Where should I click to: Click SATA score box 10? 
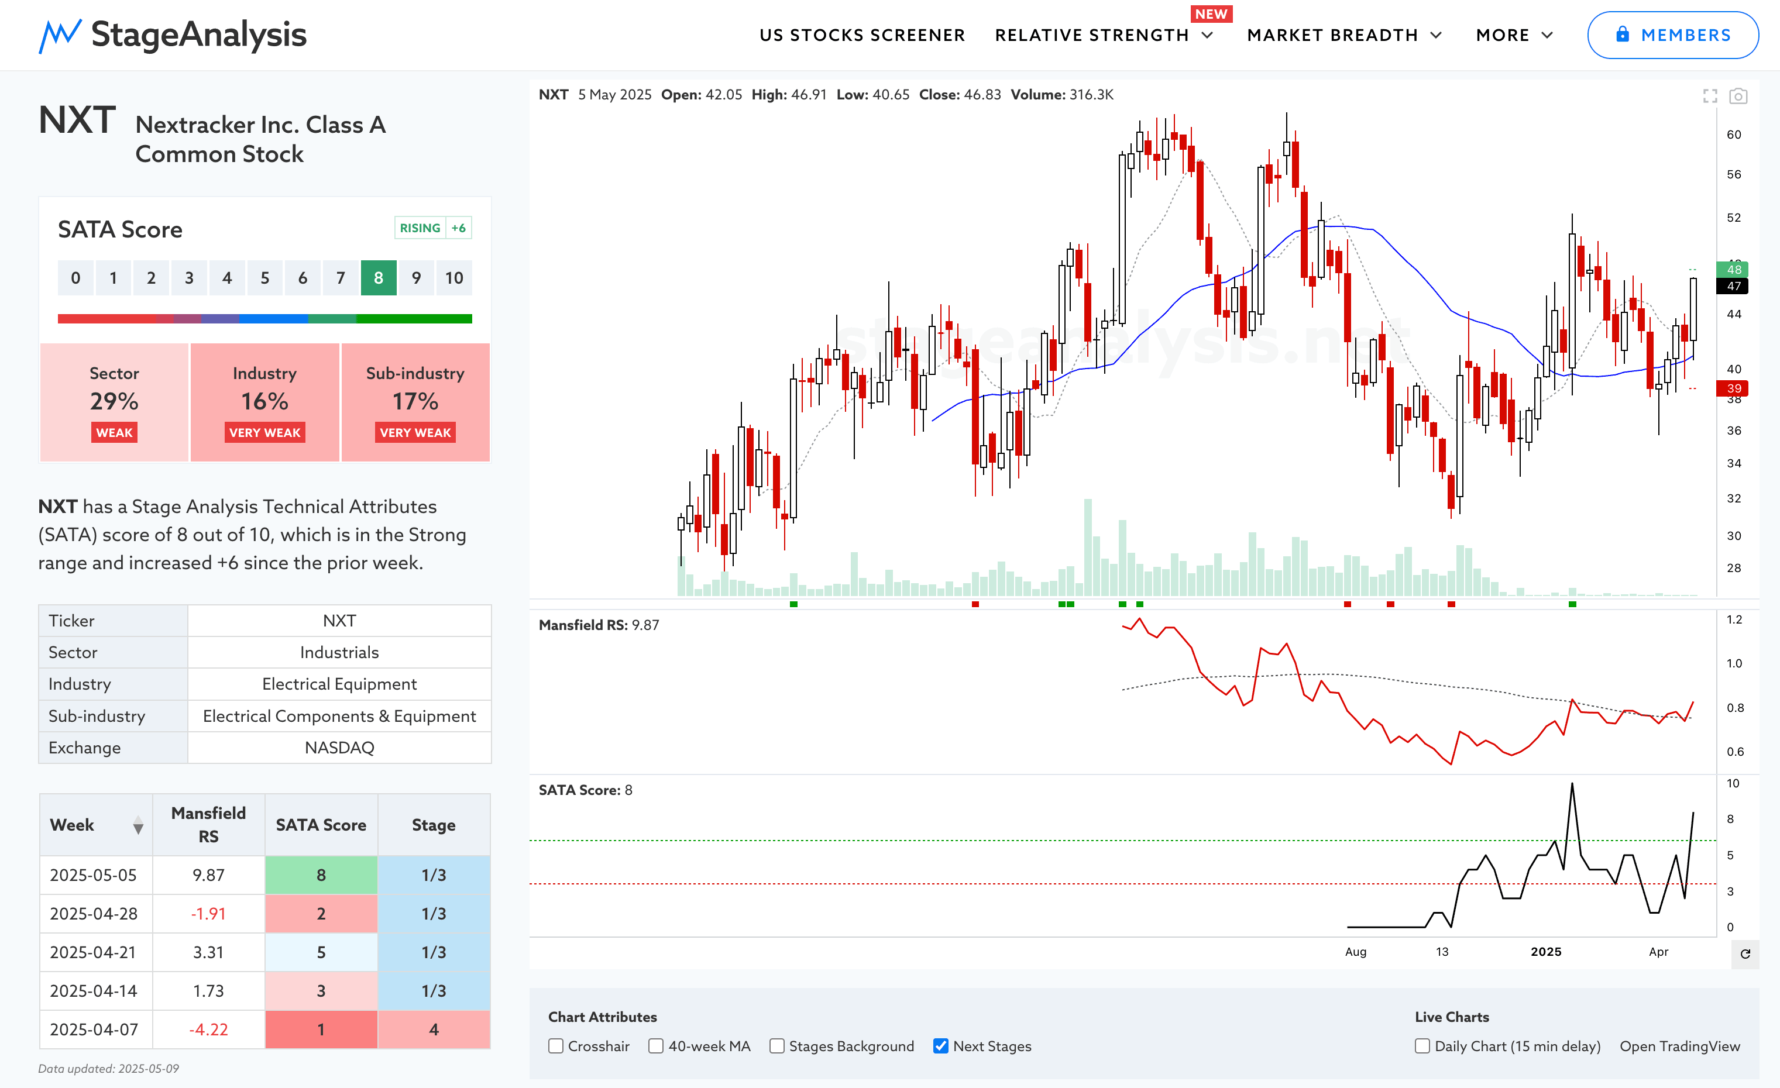click(453, 278)
